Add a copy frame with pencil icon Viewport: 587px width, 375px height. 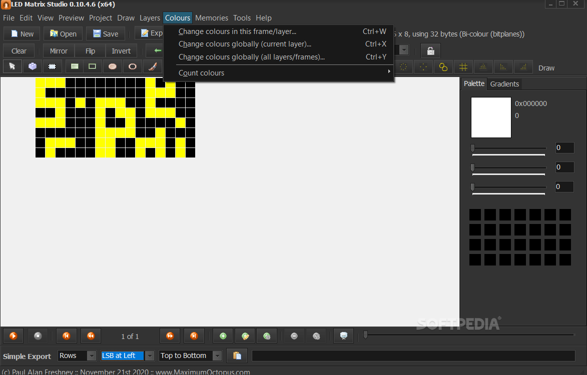[x=245, y=335]
